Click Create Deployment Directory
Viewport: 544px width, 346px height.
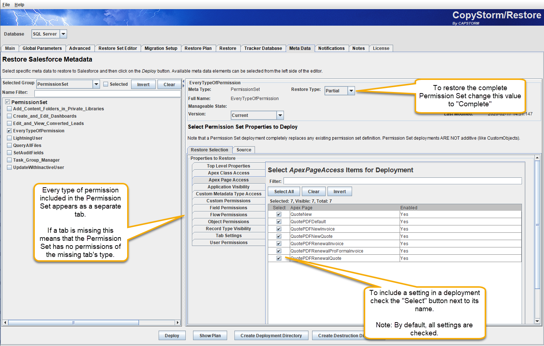[271, 336]
